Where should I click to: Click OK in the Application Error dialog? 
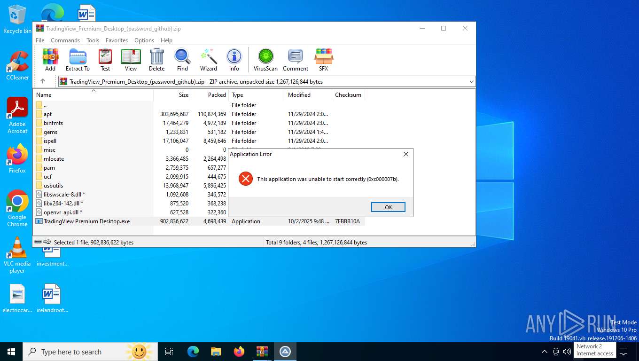pyautogui.click(x=388, y=207)
